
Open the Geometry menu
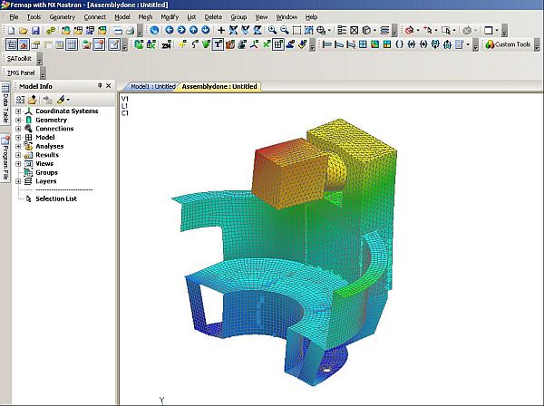(x=62, y=17)
